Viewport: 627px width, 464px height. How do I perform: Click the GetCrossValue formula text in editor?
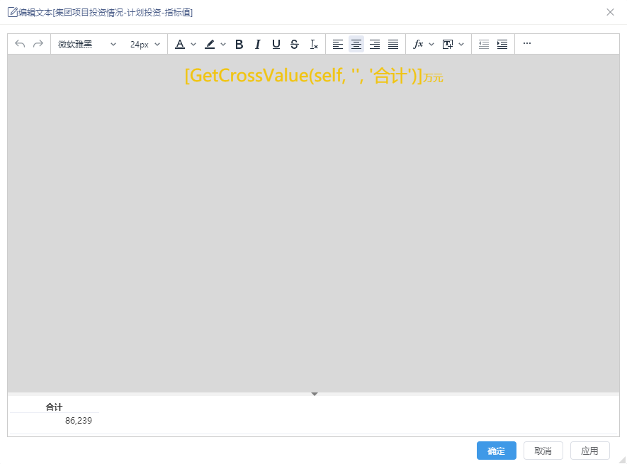pyautogui.click(x=303, y=75)
